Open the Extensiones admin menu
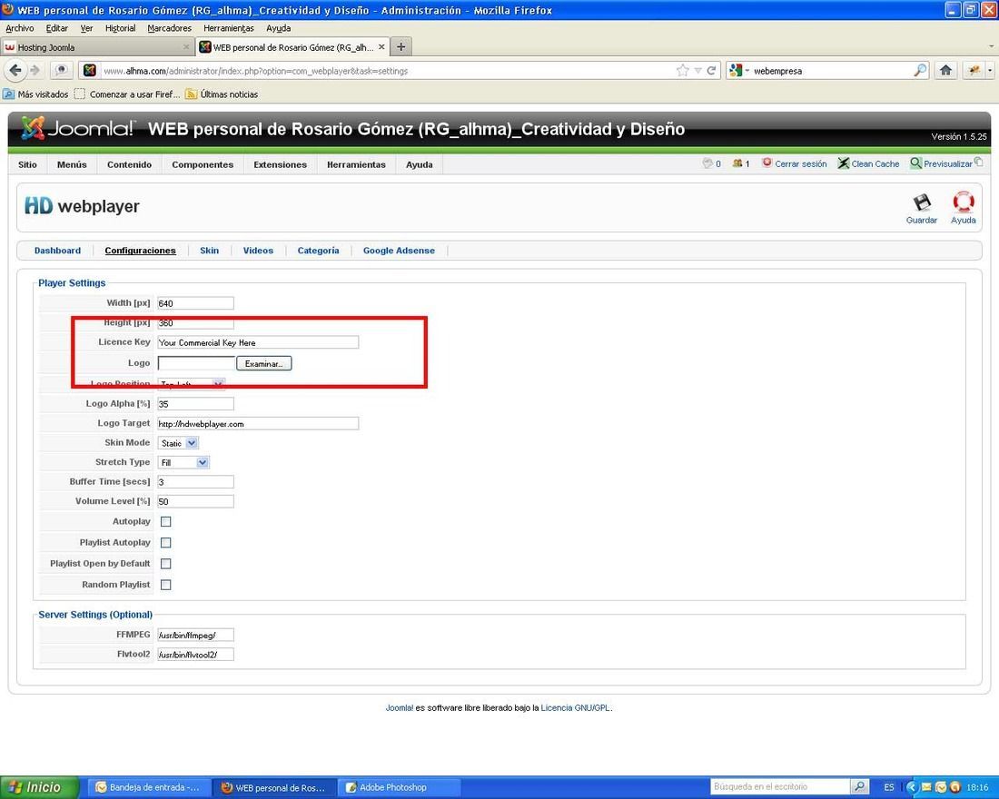The height and width of the screenshot is (799, 999). click(281, 164)
